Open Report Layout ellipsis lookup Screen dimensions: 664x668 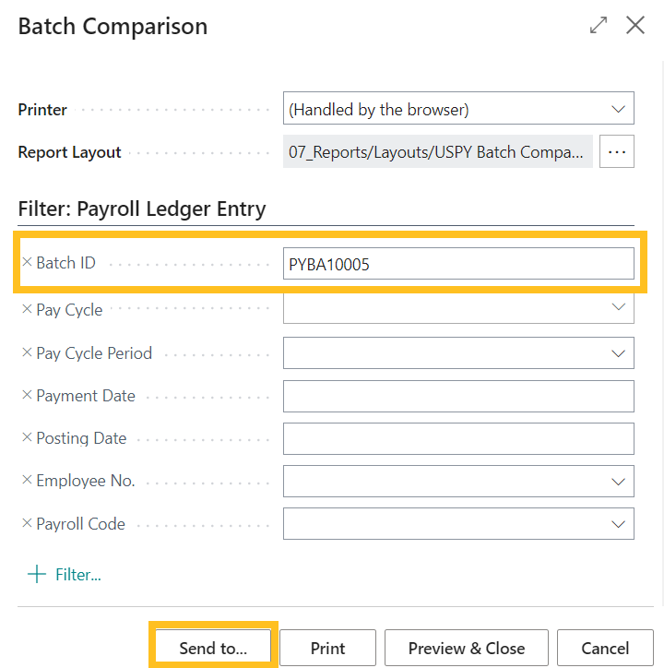617,151
